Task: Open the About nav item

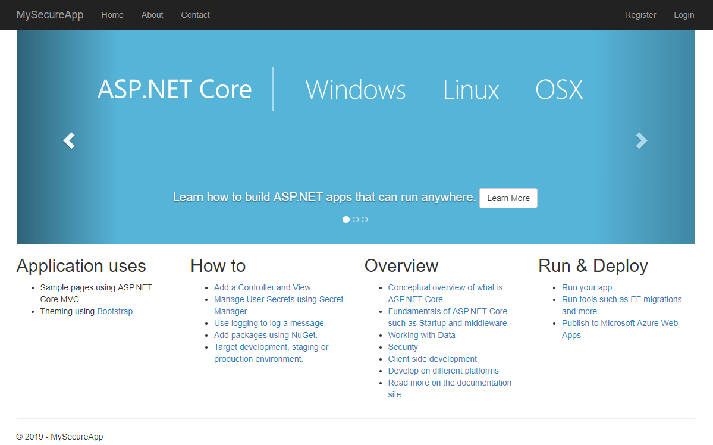Action: tap(152, 15)
